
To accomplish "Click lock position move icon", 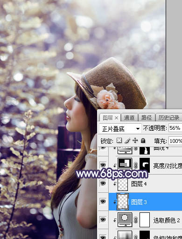I will coord(135,141).
